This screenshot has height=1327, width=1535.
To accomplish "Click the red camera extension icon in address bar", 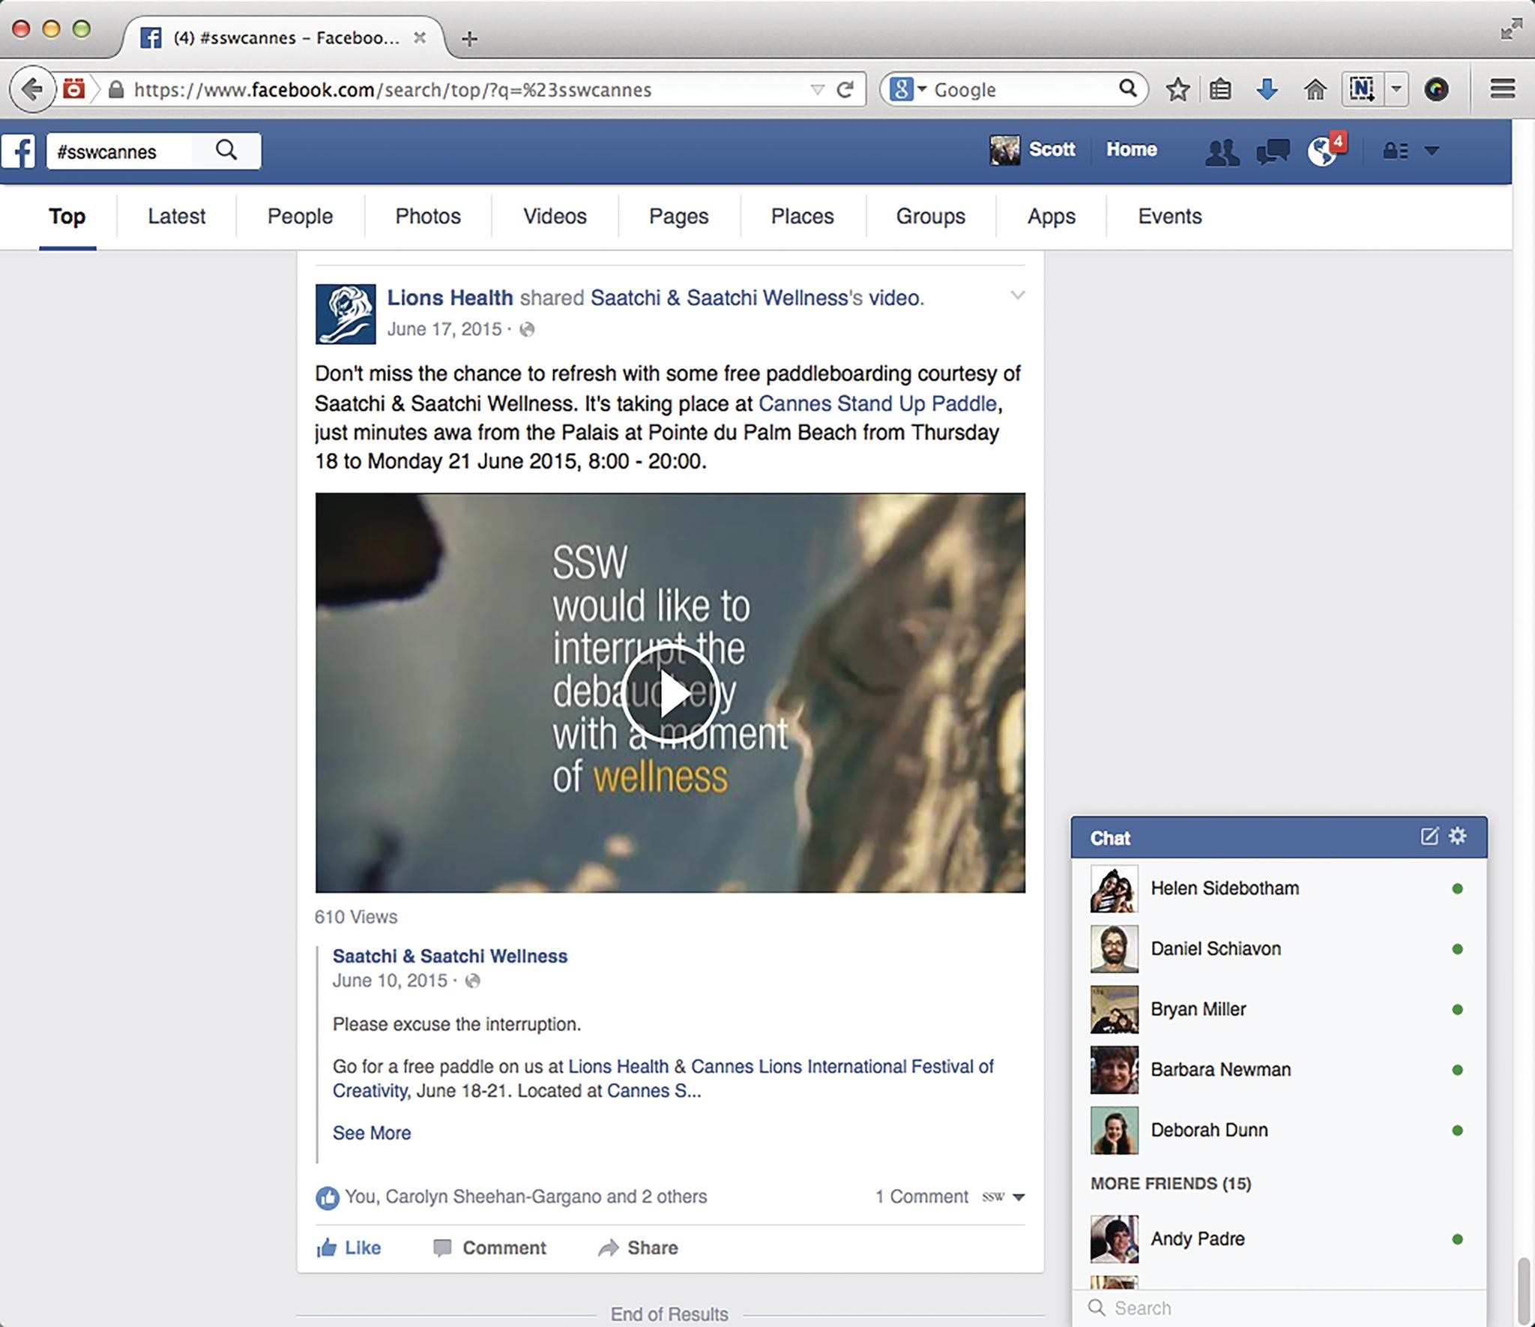I will [x=73, y=89].
